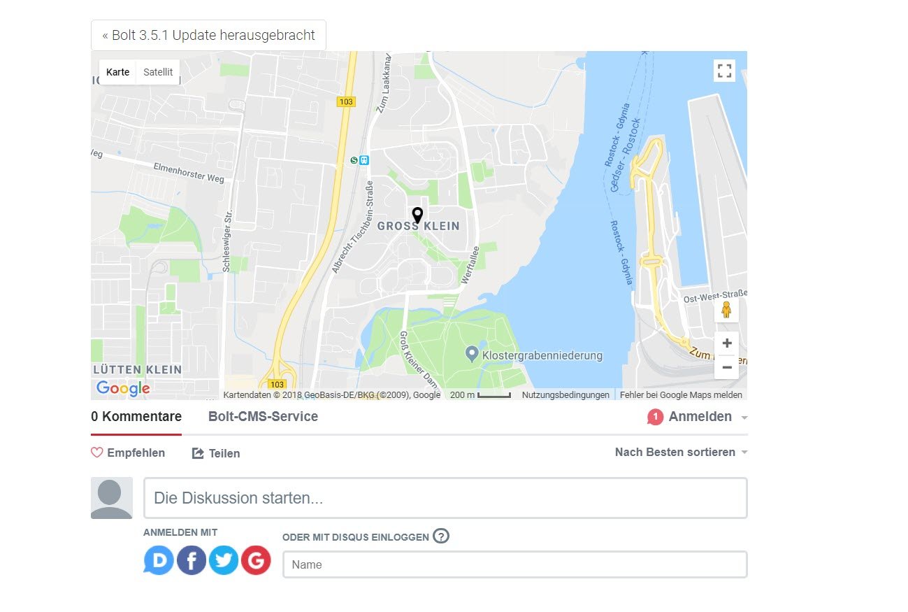
Task: Open the Disqus login help question mark
Action: [x=441, y=536]
